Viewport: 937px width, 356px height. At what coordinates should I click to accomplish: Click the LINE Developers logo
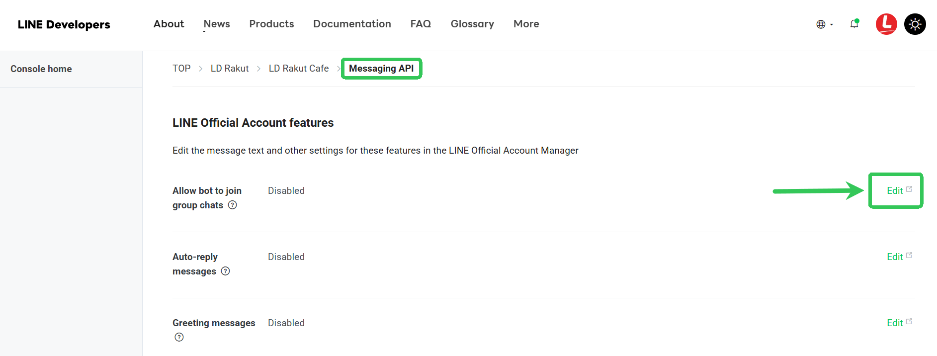tap(64, 24)
